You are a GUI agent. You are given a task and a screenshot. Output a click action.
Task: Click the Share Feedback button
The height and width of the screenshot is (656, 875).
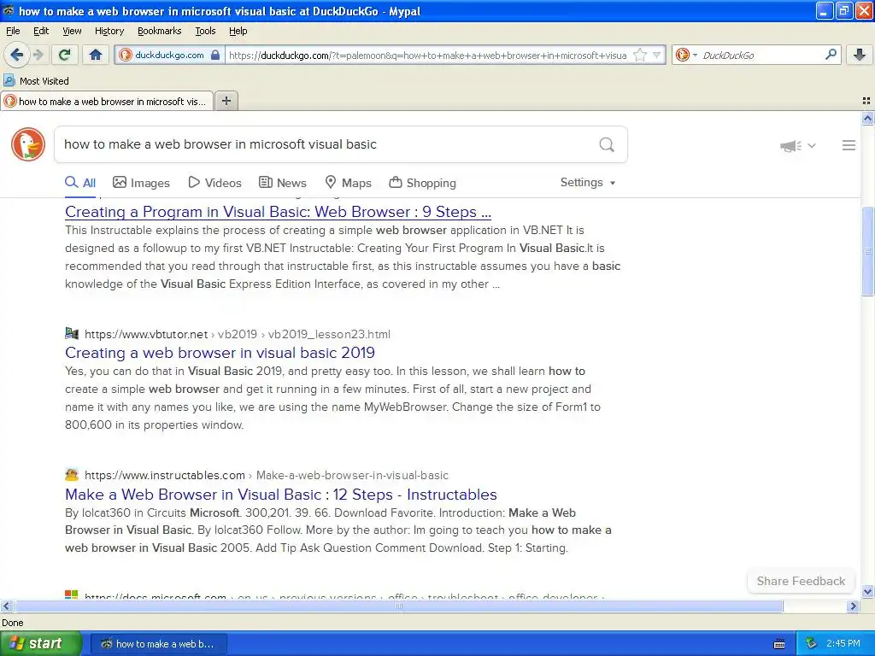(x=801, y=581)
